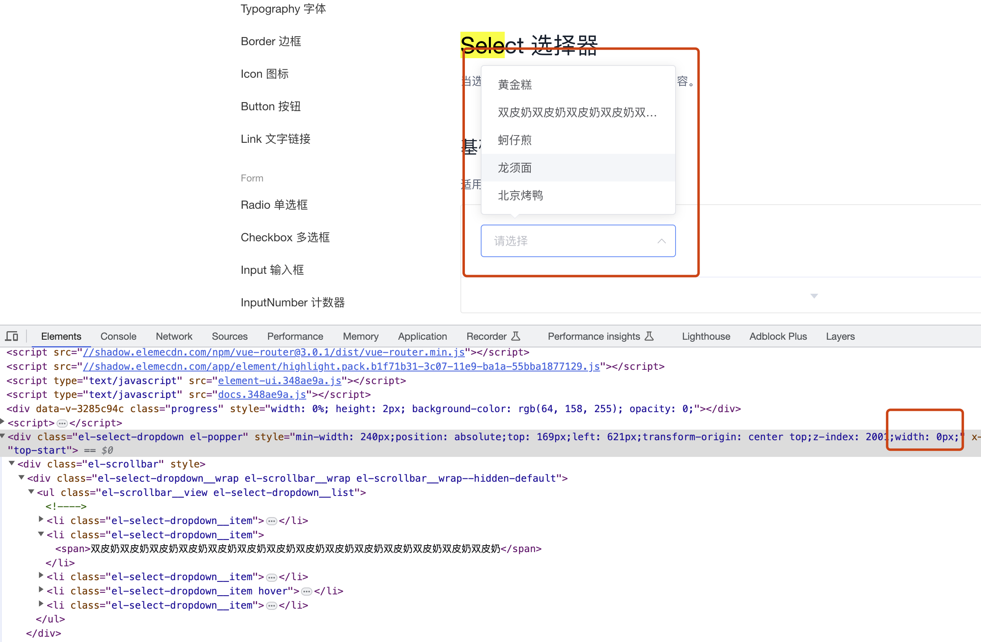The image size is (981, 642).
Task: Collapse the select arrow in 请选择 input
Action: 661,241
